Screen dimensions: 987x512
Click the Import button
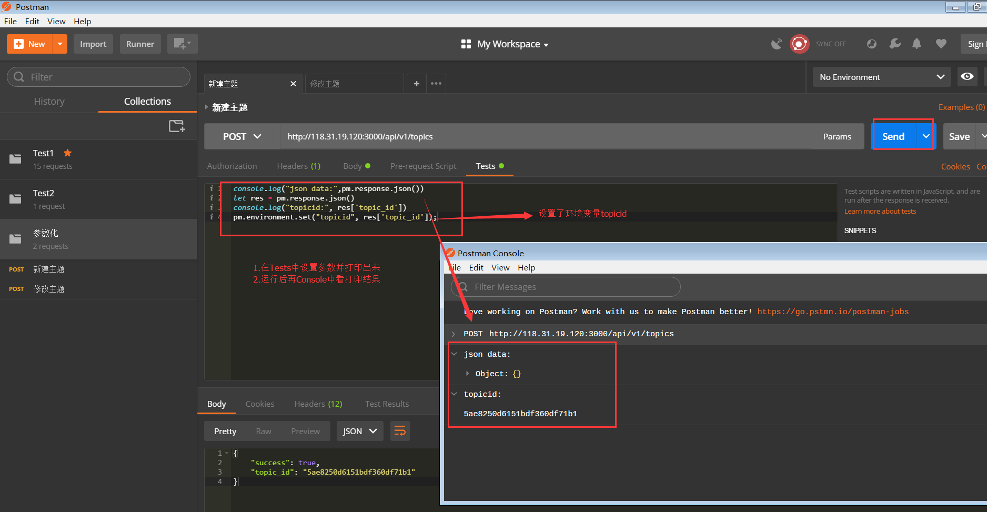click(x=93, y=44)
